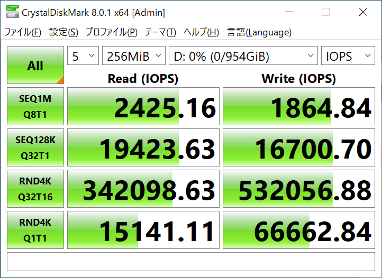Select the SEQ1M read value 2425.16
The width and height of the screenshot is (382, 278).
click(x=143, y=106)
